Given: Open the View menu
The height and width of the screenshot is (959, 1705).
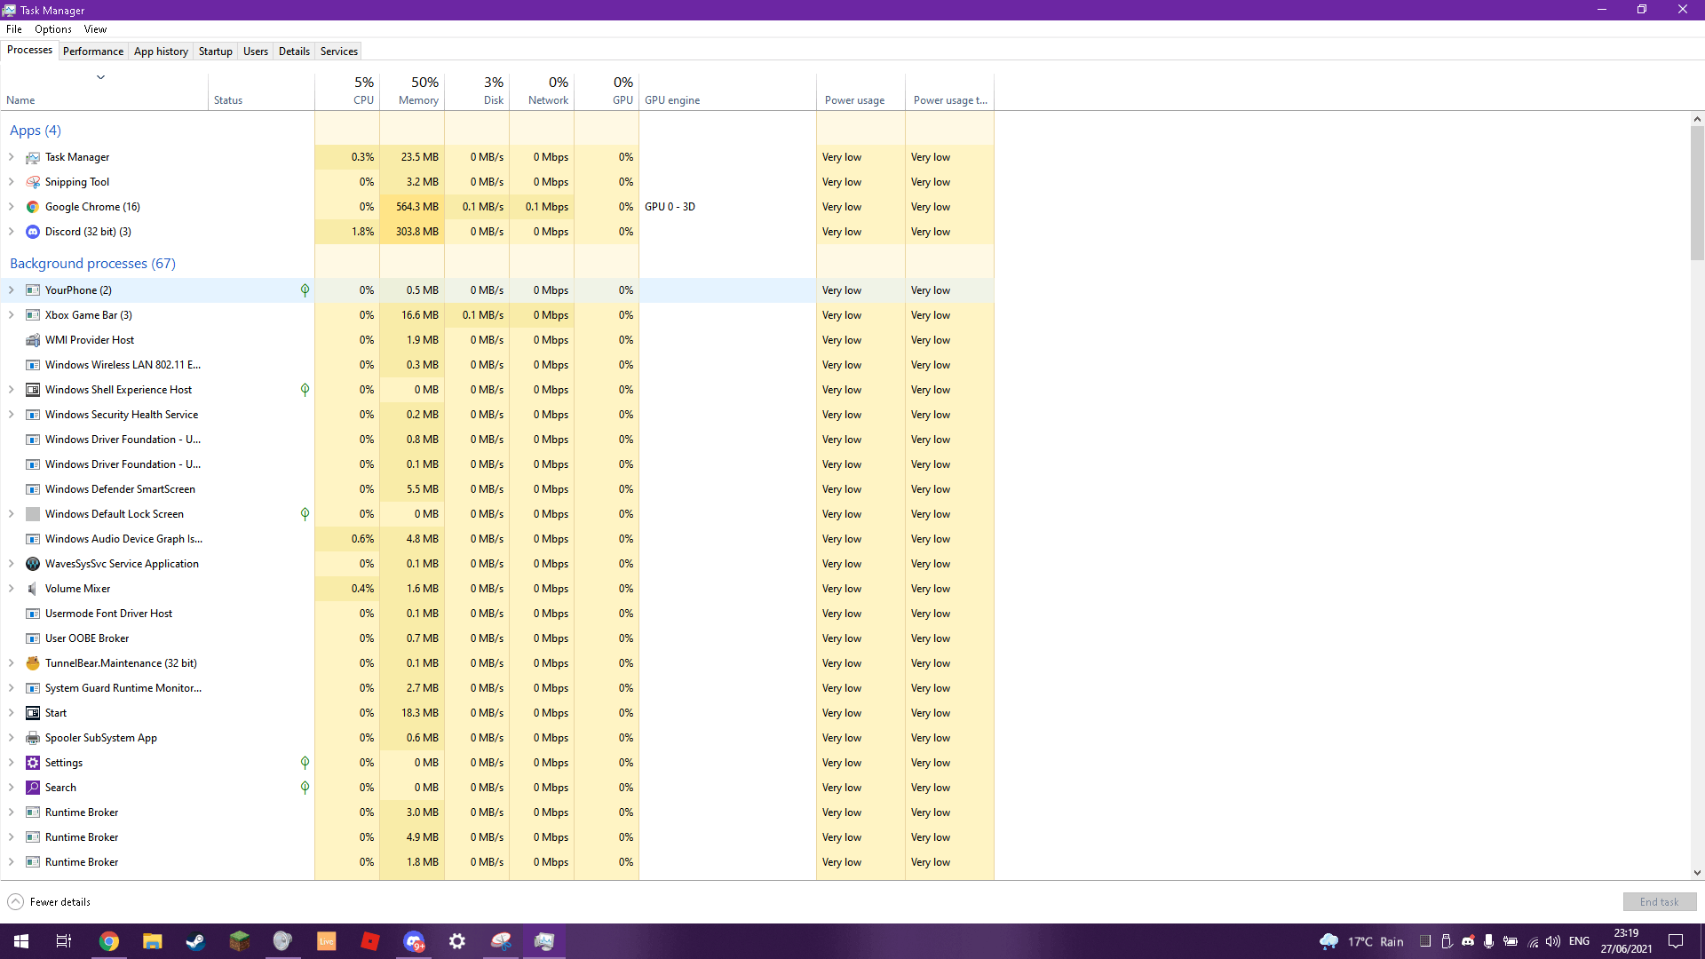Looking at the screenshot, I should click(95, 29).
